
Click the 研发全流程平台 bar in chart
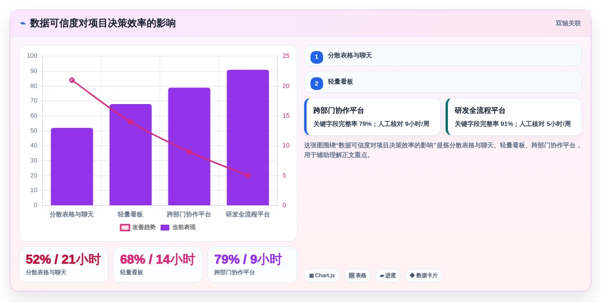(248, 138)
